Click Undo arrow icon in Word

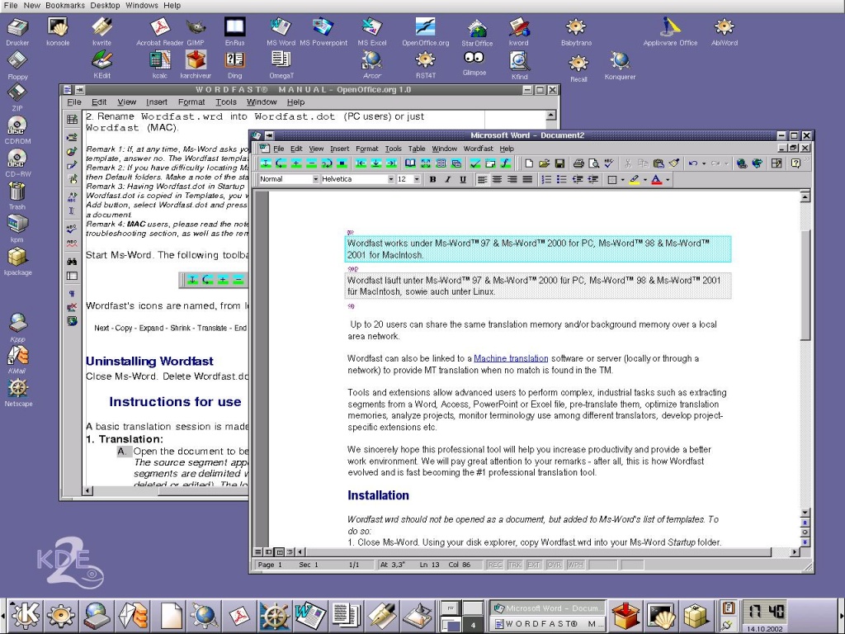(693, 163)
